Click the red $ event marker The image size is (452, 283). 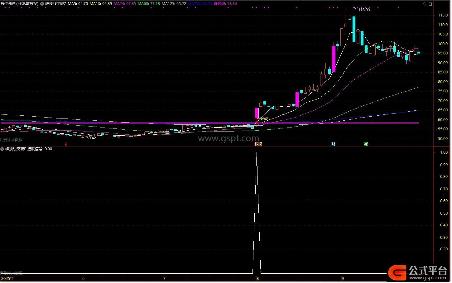(65, 144)
